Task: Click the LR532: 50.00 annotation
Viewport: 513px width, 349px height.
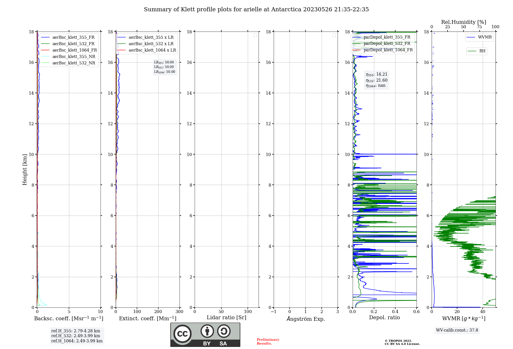Action: (x=164, y=67)
